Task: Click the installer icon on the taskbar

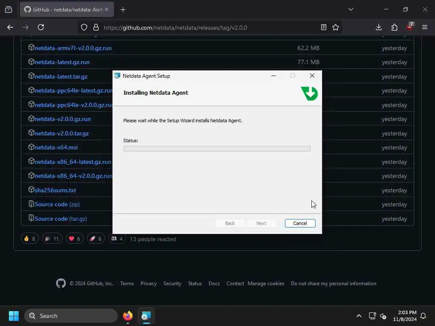Action: point(146,316)
